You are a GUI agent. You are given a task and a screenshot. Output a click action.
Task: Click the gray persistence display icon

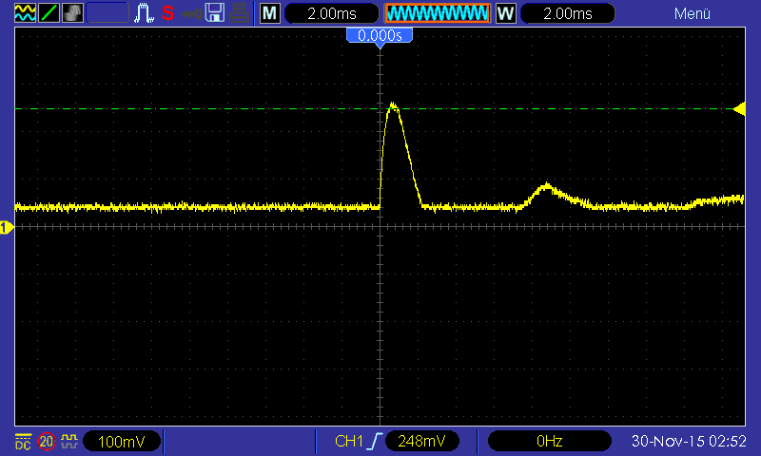point(72,12)
